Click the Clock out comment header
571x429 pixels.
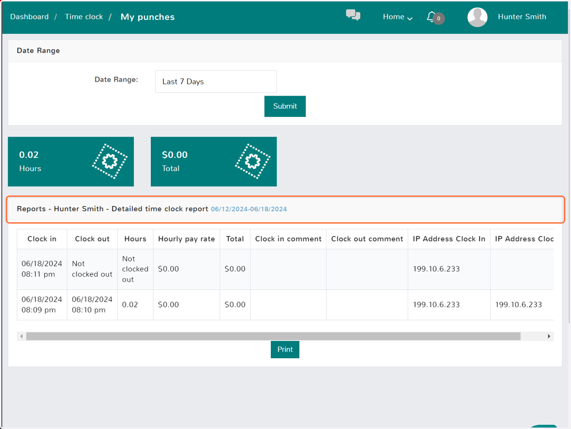(x=367, y=239)
